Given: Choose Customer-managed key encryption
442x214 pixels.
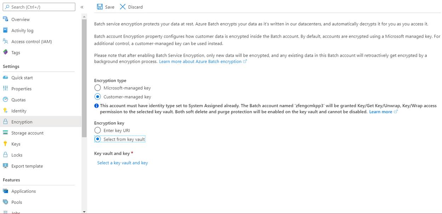Looking at the screenshot, I should pos(98,96).
